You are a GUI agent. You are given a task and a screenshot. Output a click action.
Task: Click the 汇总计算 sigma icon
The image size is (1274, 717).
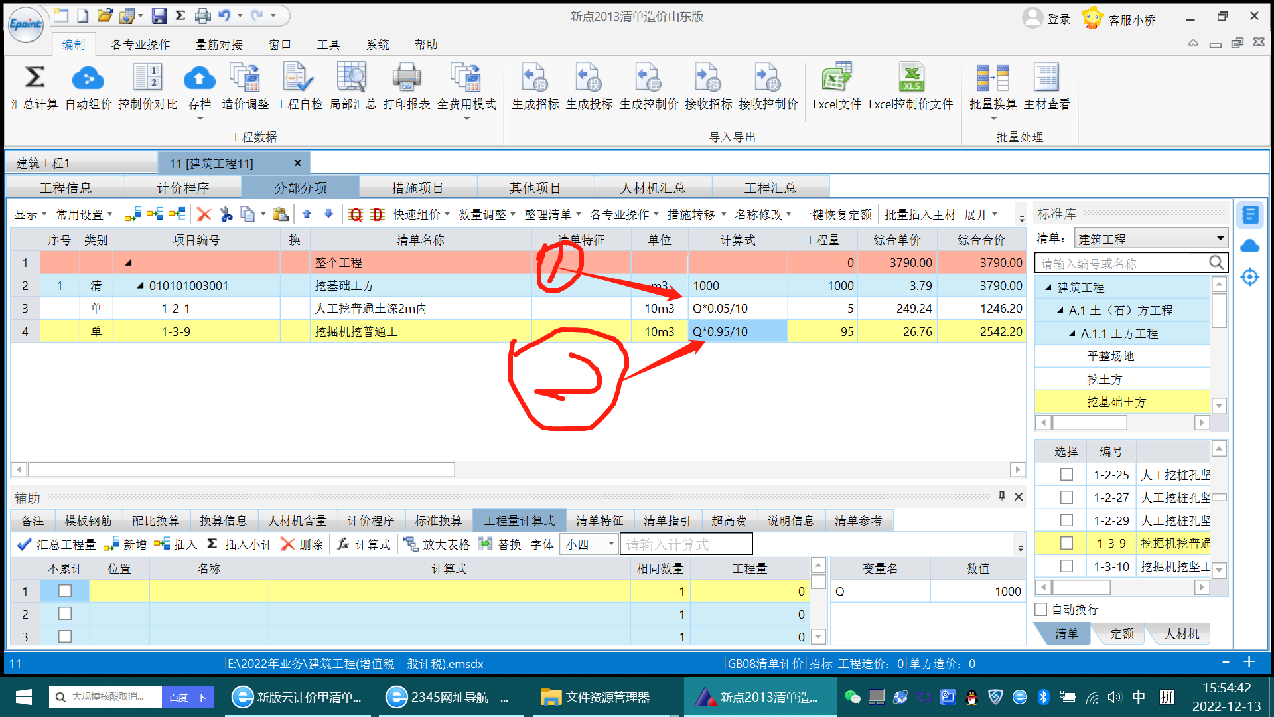point(35,77)
